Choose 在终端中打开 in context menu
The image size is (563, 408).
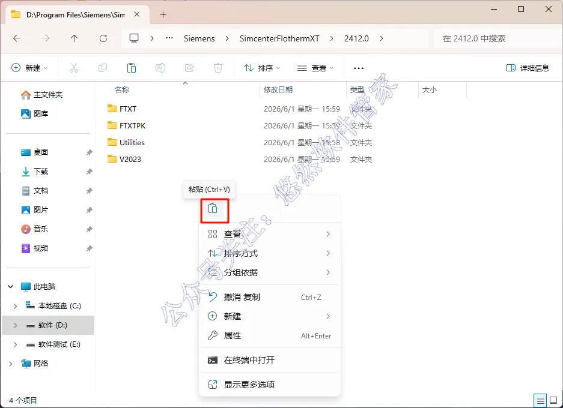(x=269, y=360)
